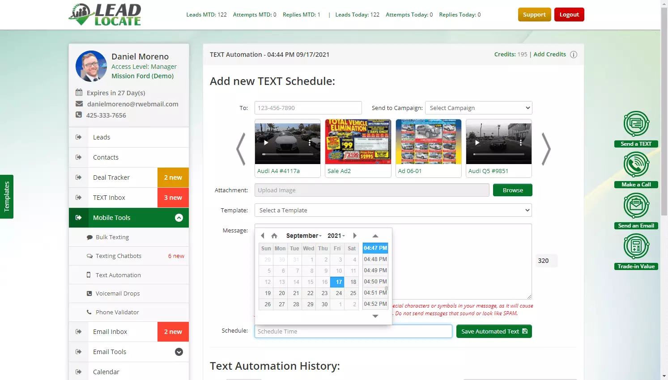Click the Send an Email icon
This screenshot has width=668, height=380.
point(636,206)
